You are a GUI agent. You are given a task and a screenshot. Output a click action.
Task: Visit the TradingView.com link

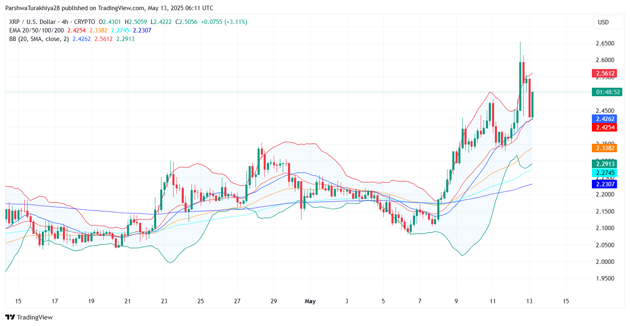point(121,8)
